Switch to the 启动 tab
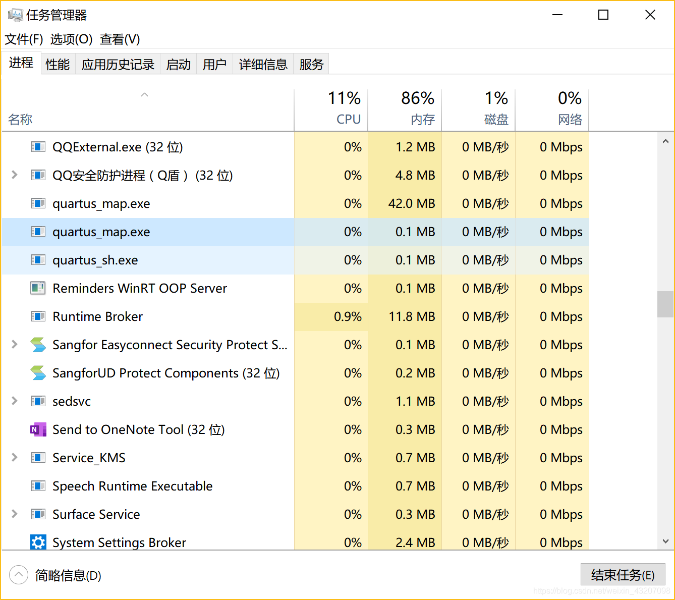This screenshot has height=600, width=675. coord(178,64)
